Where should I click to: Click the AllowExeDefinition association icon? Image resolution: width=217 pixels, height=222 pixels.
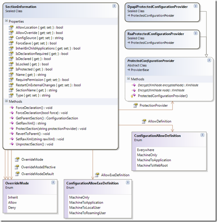click(x=97, y=175)
